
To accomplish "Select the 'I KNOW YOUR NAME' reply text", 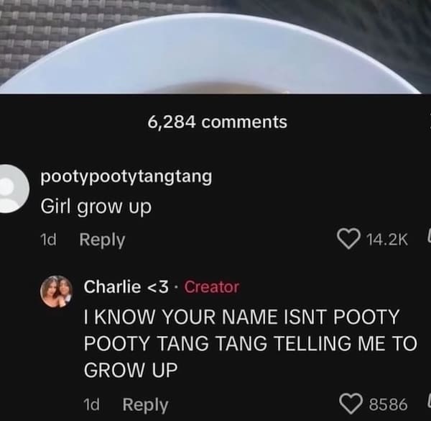I will pyautogui.click(x=251, y=343).
